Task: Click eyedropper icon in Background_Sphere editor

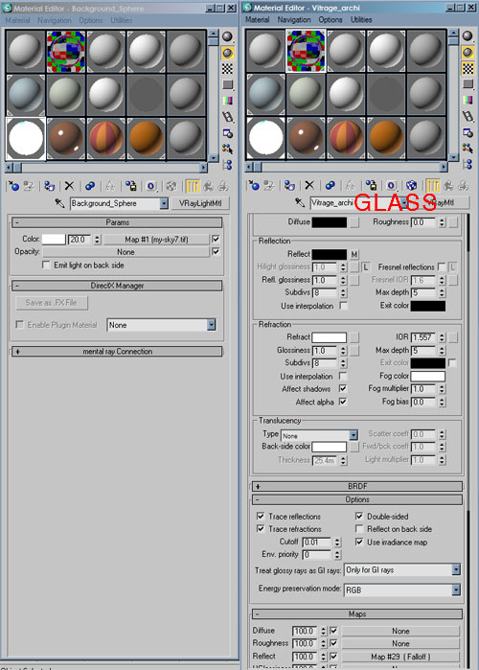Action: click(x=59, y=203)
